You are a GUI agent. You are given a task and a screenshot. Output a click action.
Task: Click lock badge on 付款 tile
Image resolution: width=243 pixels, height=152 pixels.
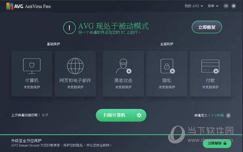click(x=216, y=71)
